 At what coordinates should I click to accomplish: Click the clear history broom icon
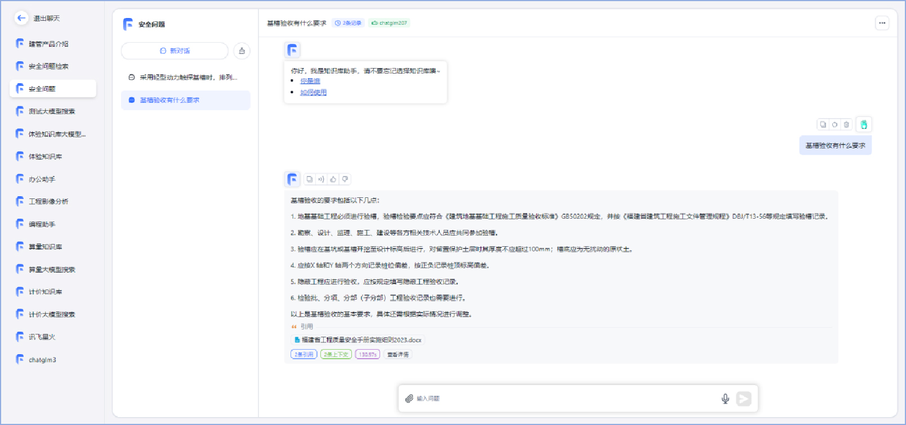(242, 51)
